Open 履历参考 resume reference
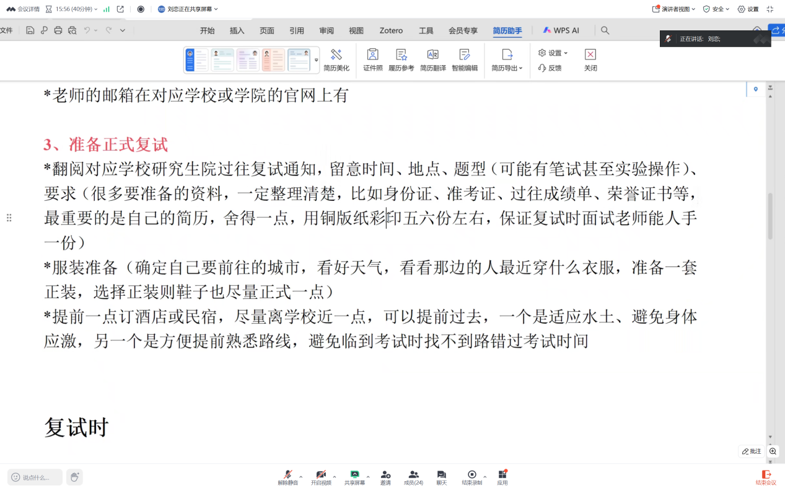 click(401, 60)
